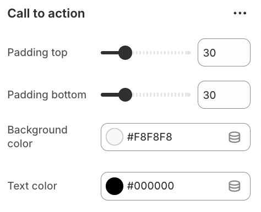
Task: Connect dynamic source for Text color
Action: (235, 186)
